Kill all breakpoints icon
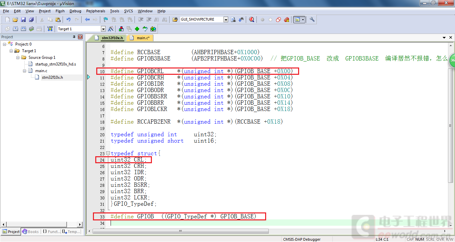Image resolution: width=455 pixels, height=242 pixels. coord(286,20)
